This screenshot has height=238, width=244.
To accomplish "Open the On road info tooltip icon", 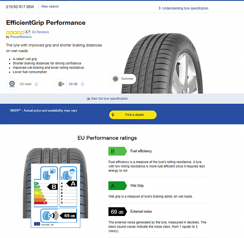I will point(36,84).
